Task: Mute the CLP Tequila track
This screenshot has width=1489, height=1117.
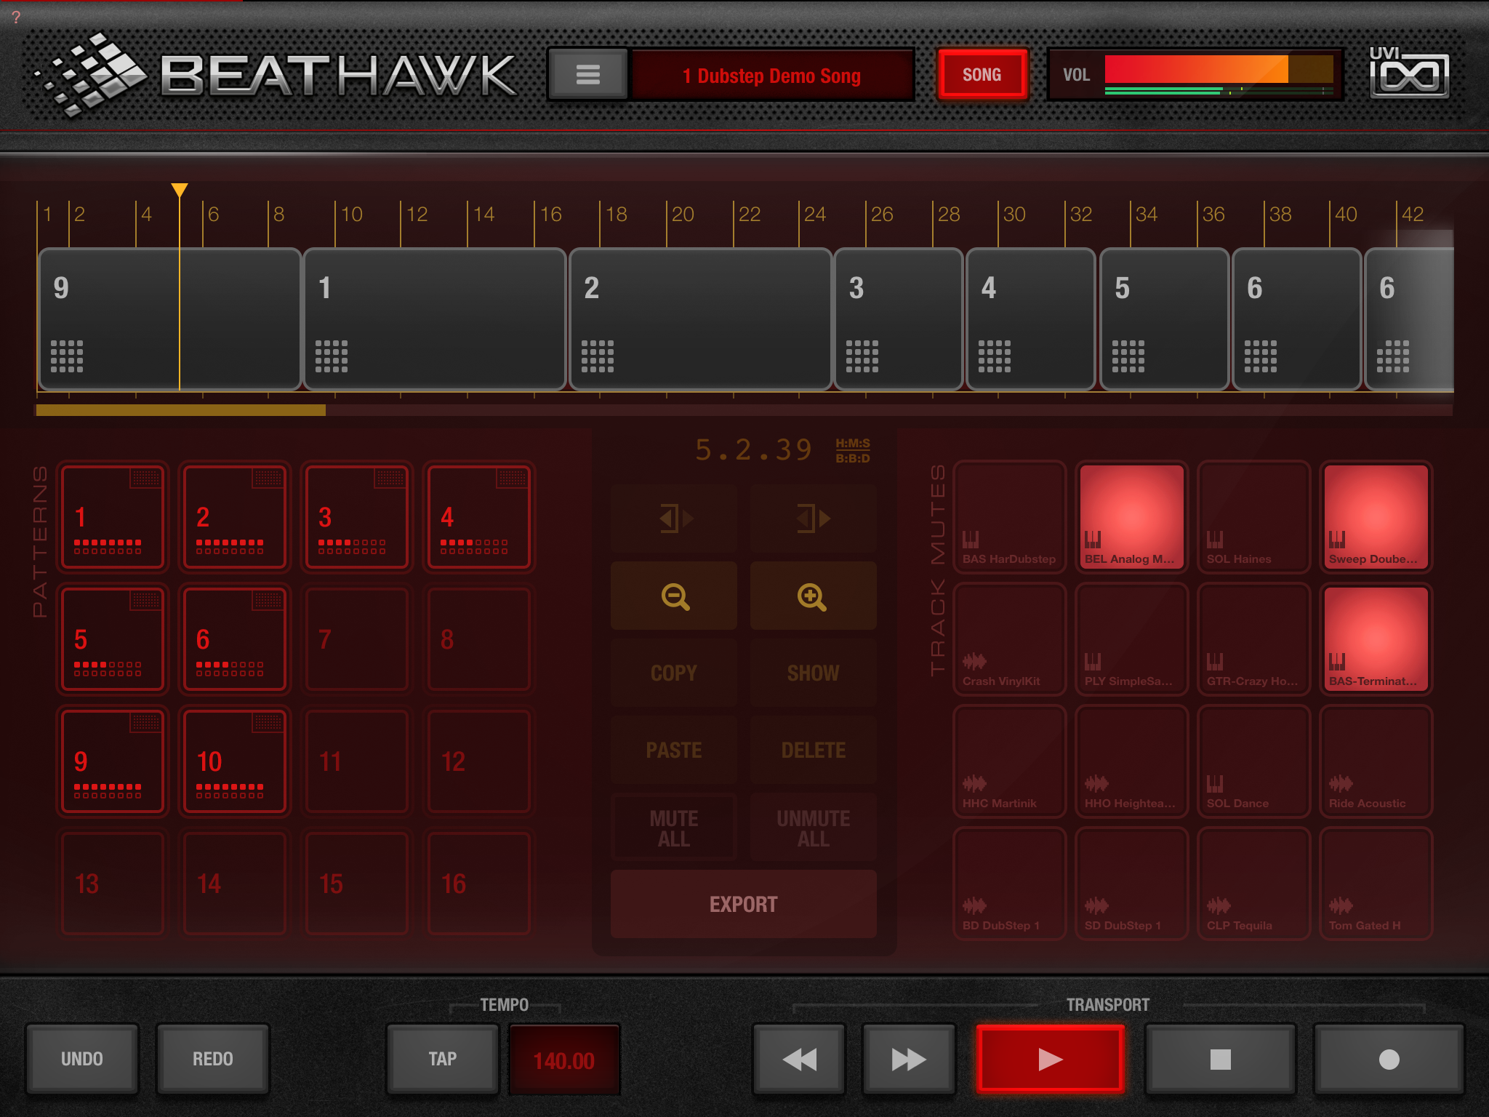Action: pyautogui.click(x=1253, y=883)
